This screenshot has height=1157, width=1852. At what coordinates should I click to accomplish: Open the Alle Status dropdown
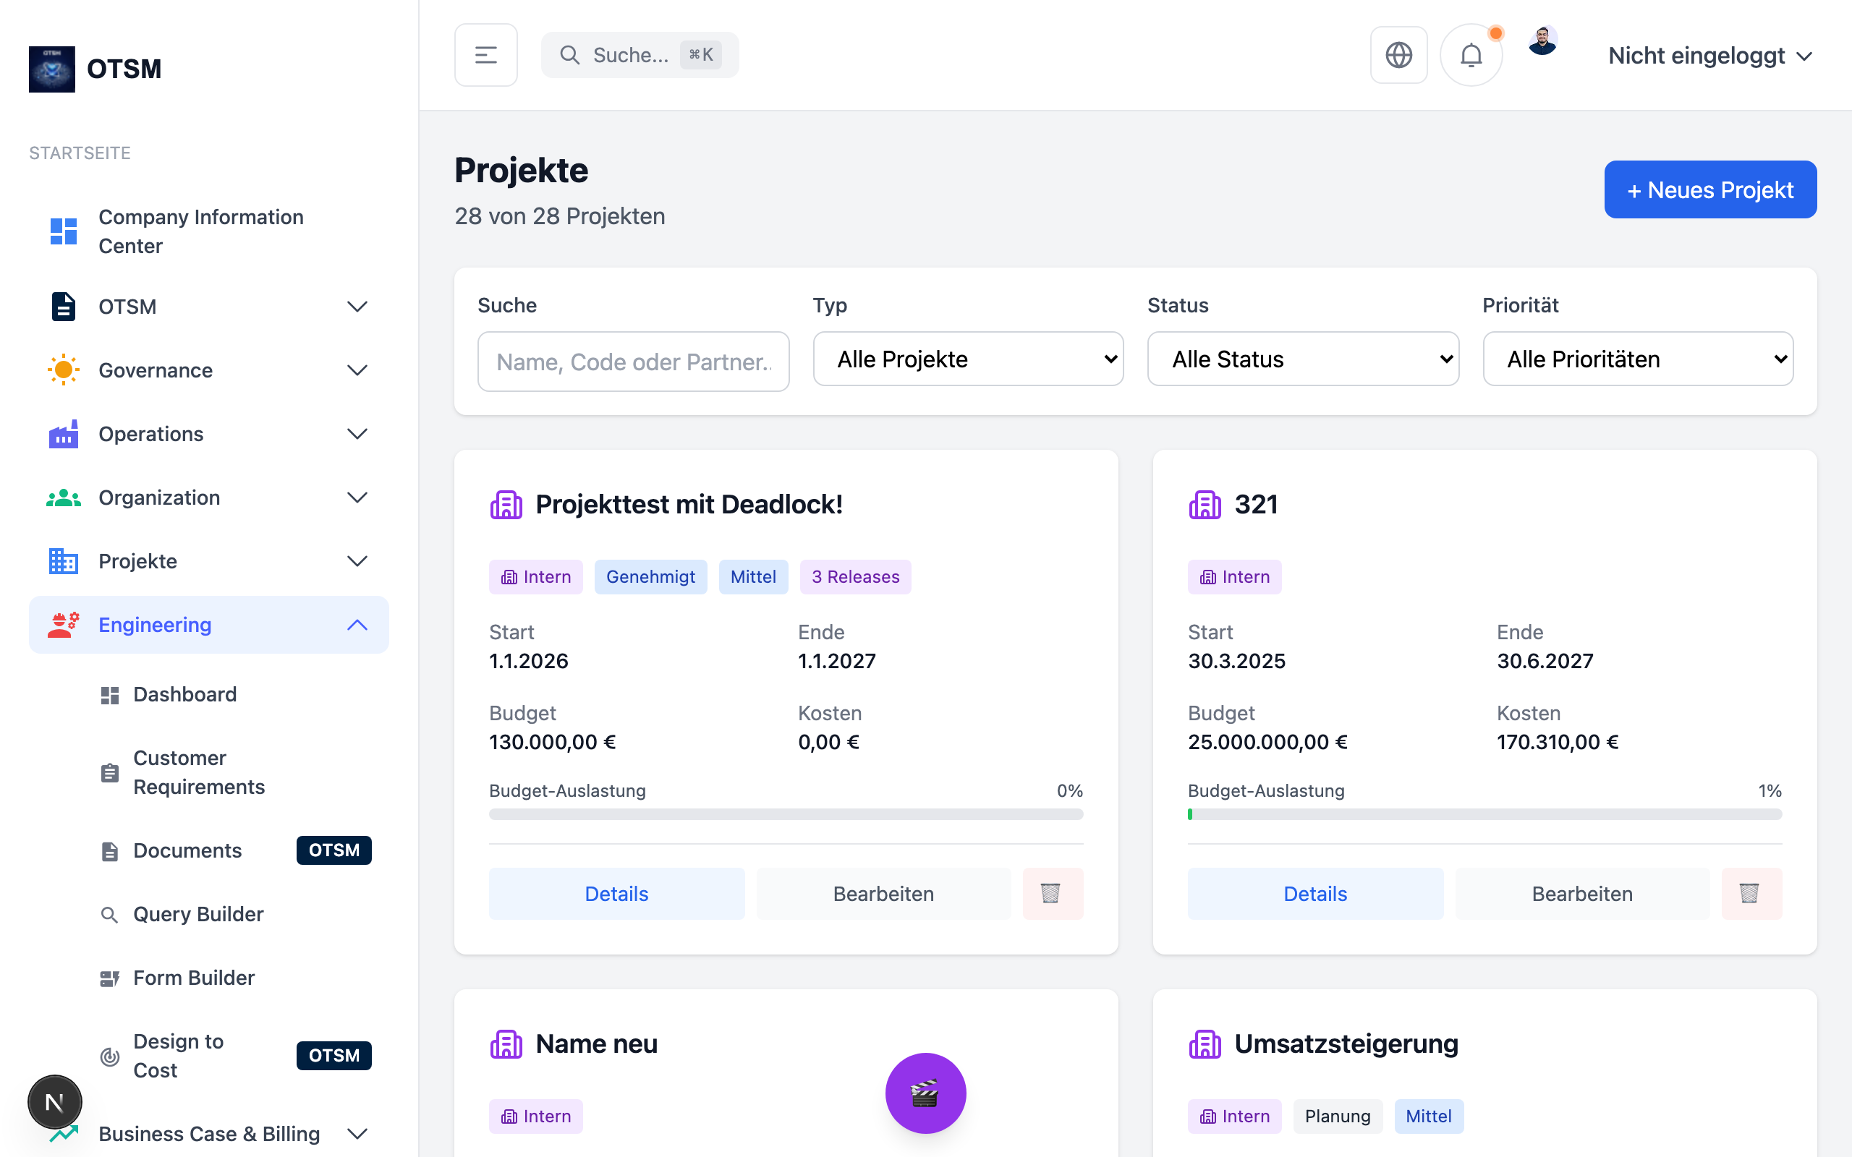pos(1302,359)
